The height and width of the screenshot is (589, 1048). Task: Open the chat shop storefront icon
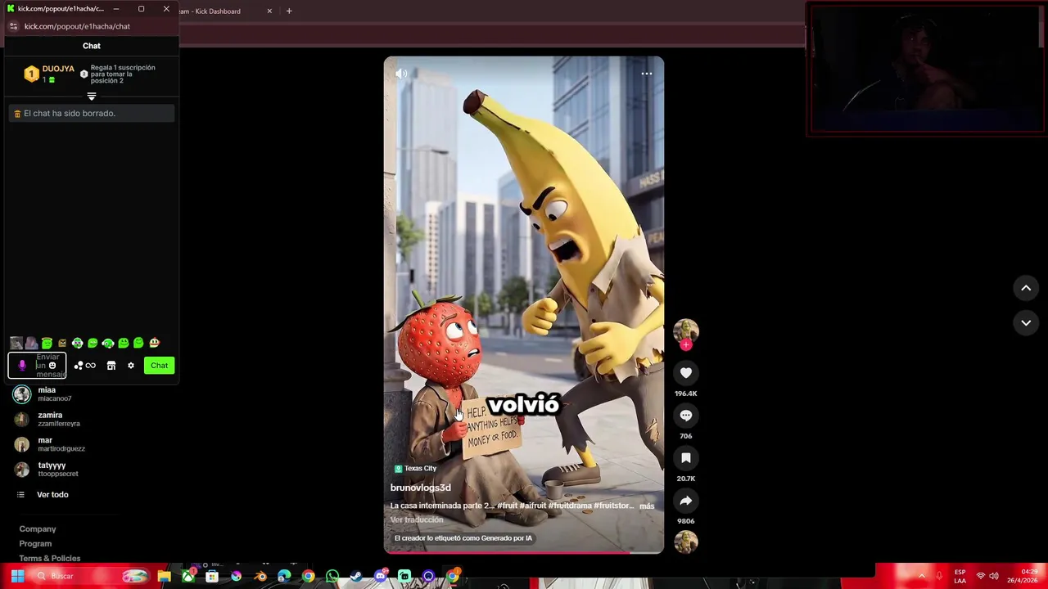click(111, 366)
